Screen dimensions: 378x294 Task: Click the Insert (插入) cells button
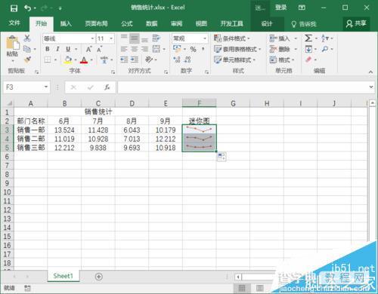(280, 38)
